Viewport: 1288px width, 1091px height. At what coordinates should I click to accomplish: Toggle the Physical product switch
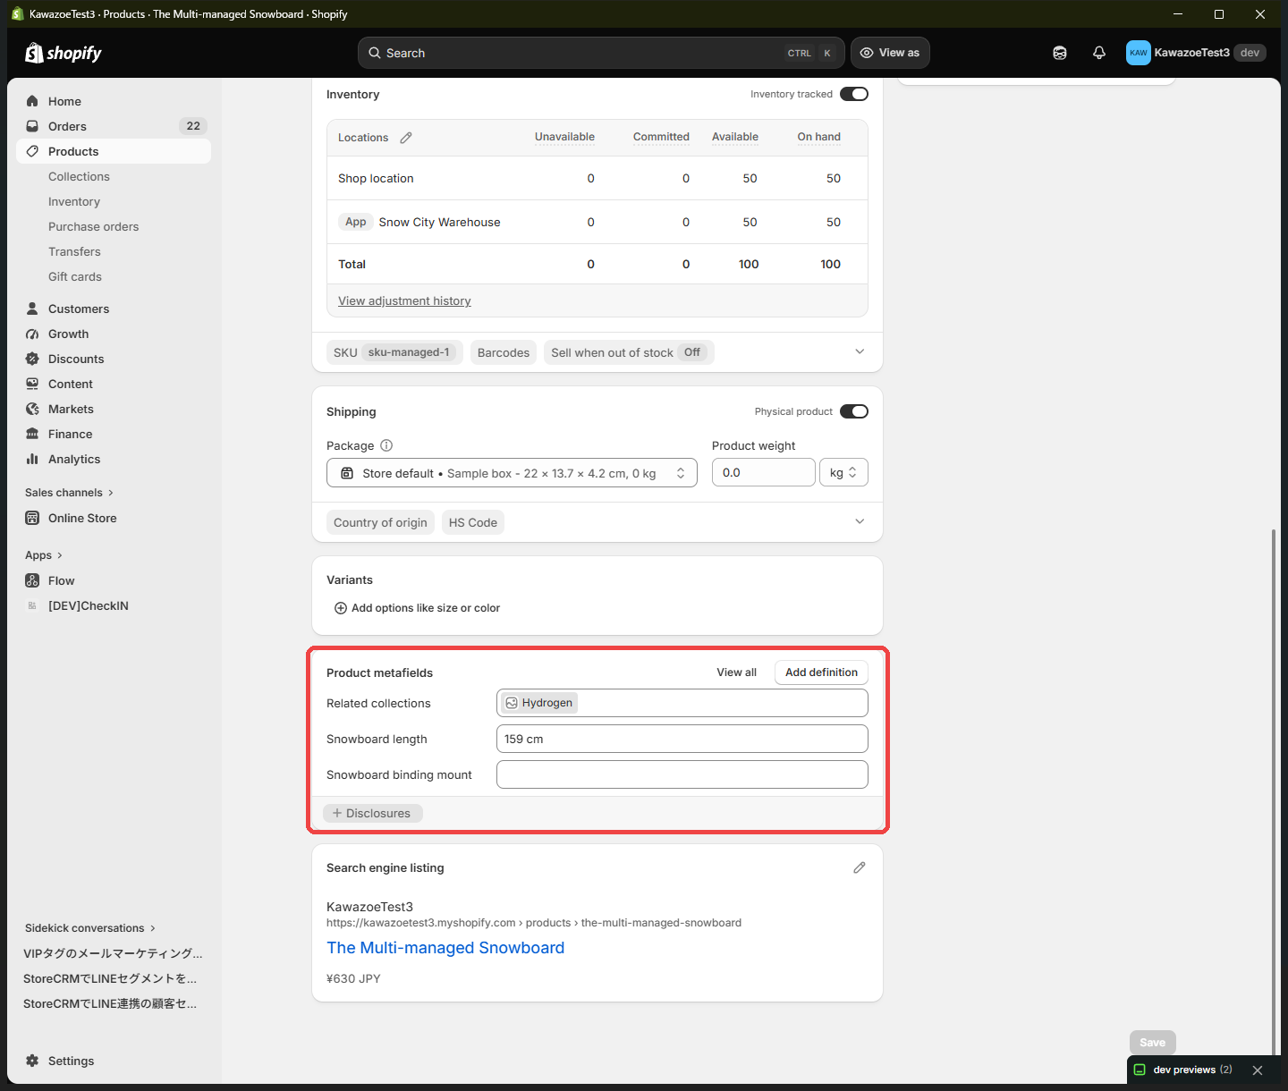[854, 411]
